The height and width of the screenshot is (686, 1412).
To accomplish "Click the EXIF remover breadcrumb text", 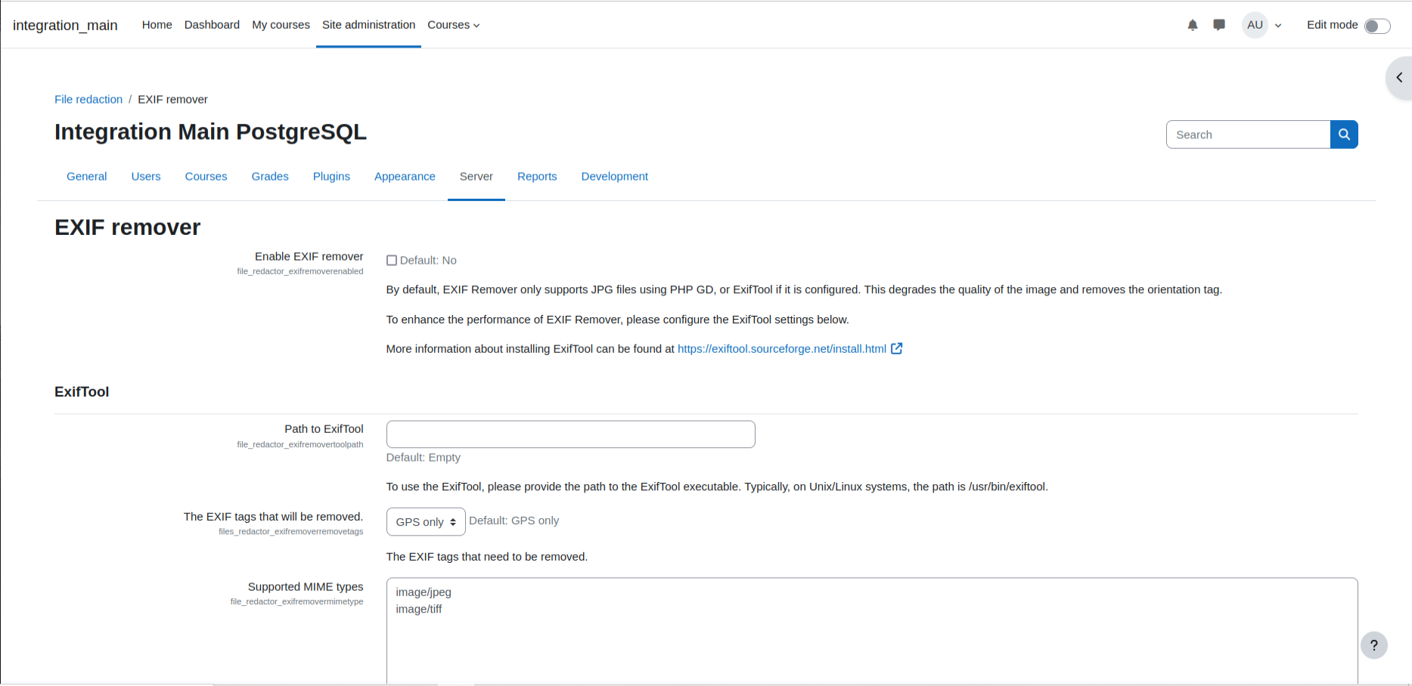I will pyautogui.click(x=172, y=99).
